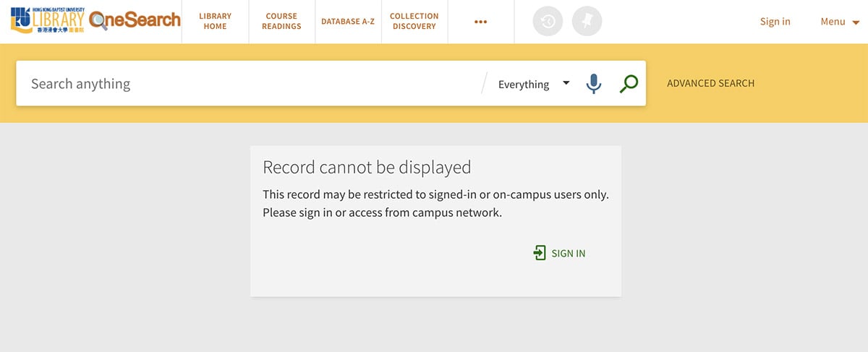868x352 pixels.
Task: Click the OneSearch logo
Action: (x=135, y=20)
